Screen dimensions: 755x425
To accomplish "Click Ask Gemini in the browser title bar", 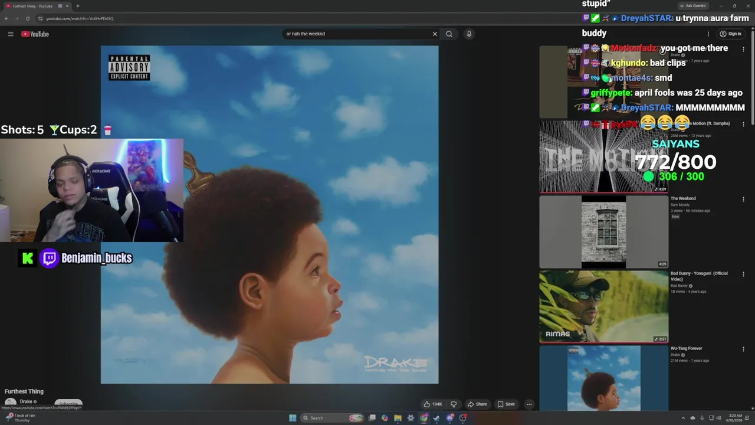I will tap(693, 6).
